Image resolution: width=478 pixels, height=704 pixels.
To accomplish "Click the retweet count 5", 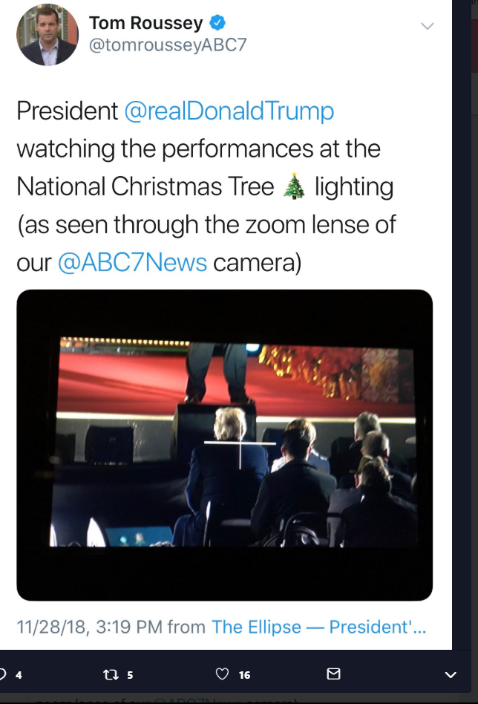I will [x=130, y=675].
